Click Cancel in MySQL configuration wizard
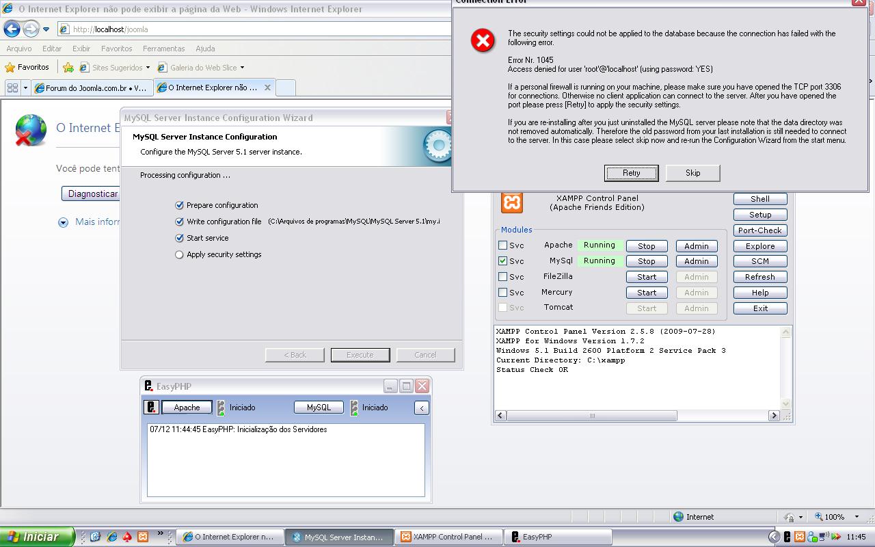The image size is (875, 547). [425, 355]
